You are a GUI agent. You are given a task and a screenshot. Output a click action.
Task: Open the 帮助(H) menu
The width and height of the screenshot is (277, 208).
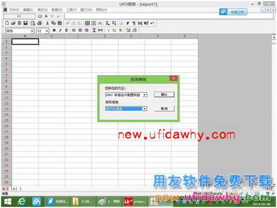(x=101, y=9)
